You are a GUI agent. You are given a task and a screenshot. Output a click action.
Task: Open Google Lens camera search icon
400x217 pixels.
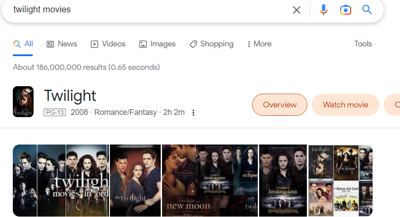(x=345, y=10)
